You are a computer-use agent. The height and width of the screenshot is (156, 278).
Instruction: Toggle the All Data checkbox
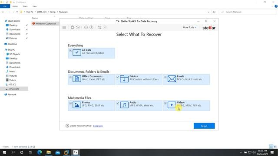click(x=70, y=51)
